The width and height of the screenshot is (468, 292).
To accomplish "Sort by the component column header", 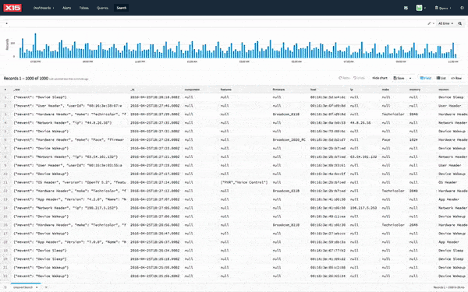I will [x=192, y=90].
